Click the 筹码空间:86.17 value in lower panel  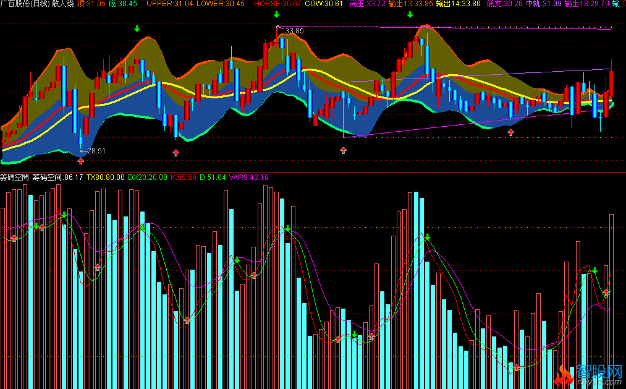pos(57,177)
